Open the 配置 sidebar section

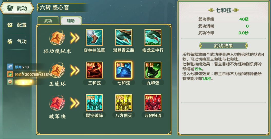click(x=17, y=25)
